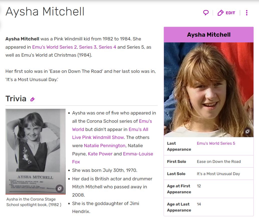
Task: Open the Series 3 link
Action: (x=88, y=47)
